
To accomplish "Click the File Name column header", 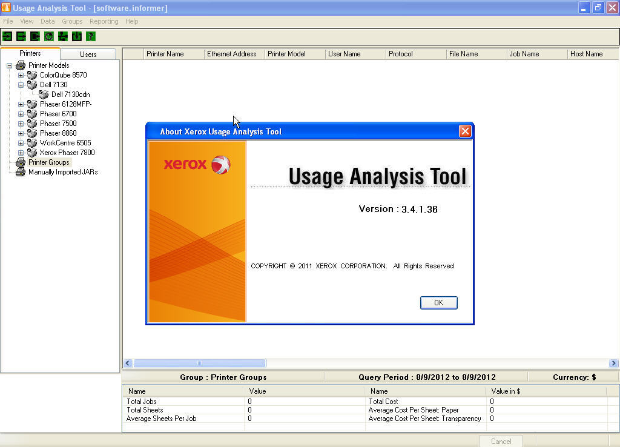I will (477, 54).
